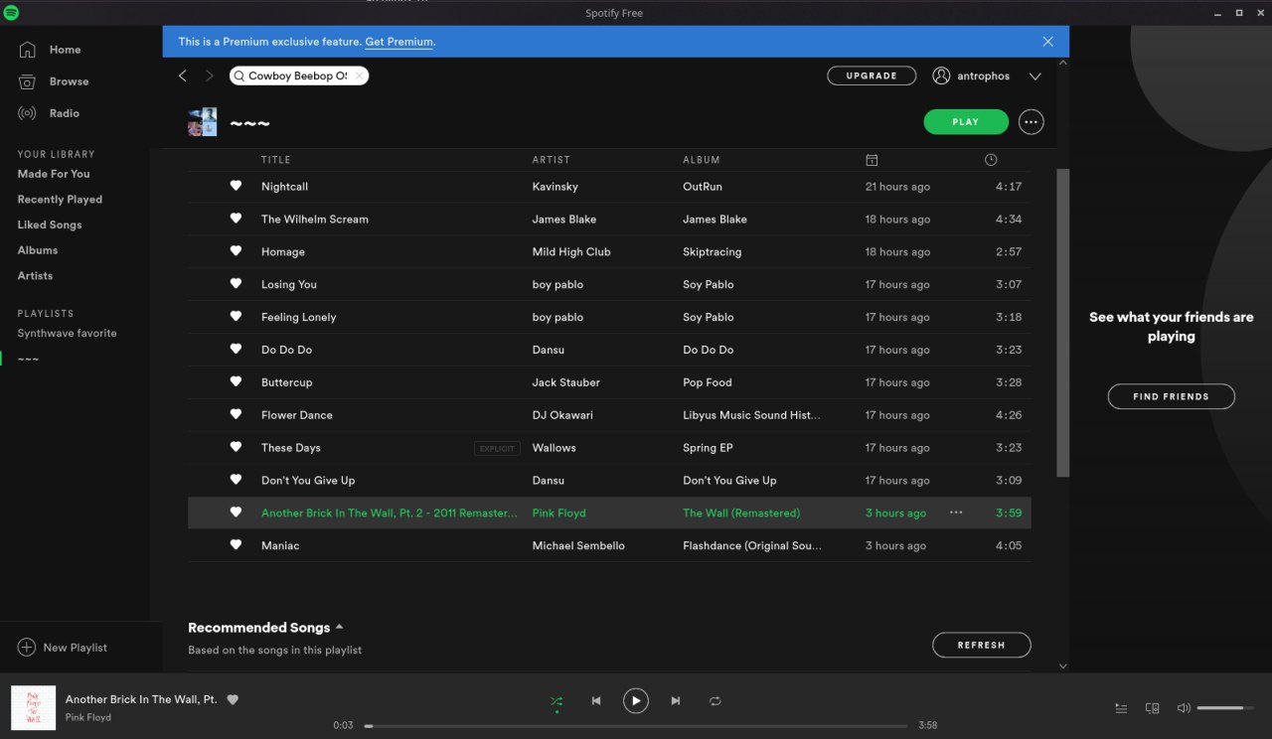Viewport: 1272px width, 739px height.
Task: Seek within the song progress bar
Action: click(636, 726)
